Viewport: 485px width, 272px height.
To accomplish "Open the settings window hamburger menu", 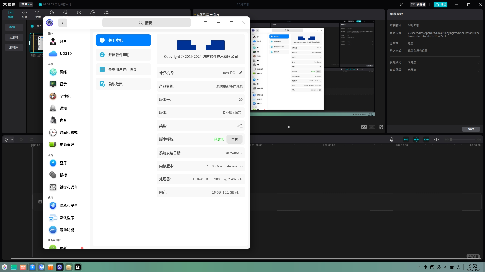I will pos(206,23).
